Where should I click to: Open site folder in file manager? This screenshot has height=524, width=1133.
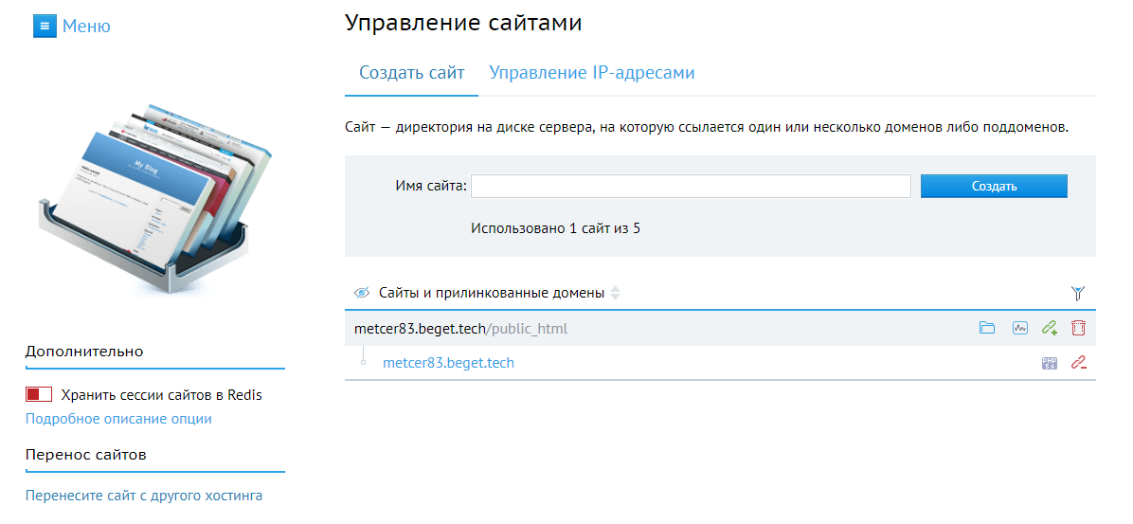coord(987,329)
